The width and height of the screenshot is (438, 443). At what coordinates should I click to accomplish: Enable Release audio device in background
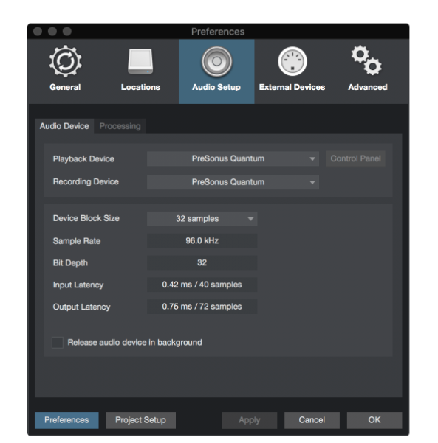click(58, 343)
